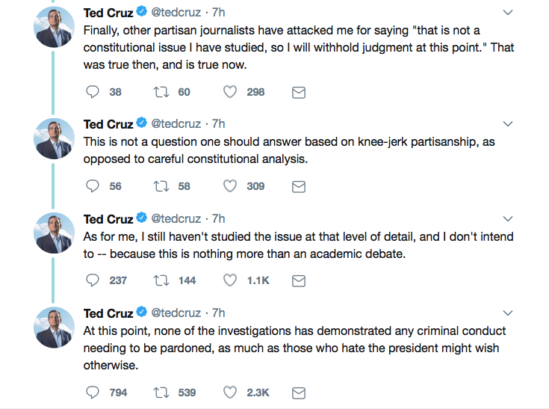Reply to the 'knee-jerk partisanship' tweet
Viewport: 549px width, 409px height.
click(x=93, y=186)
